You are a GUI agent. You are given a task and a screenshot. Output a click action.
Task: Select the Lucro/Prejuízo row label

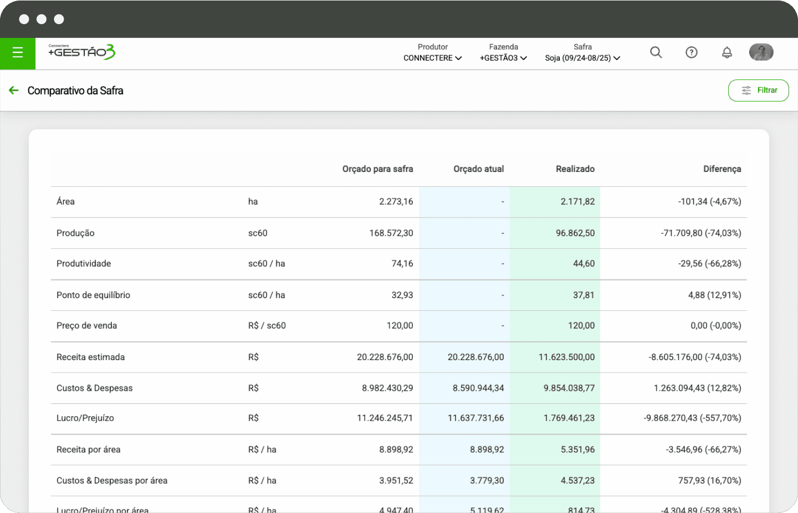(85, 418)
